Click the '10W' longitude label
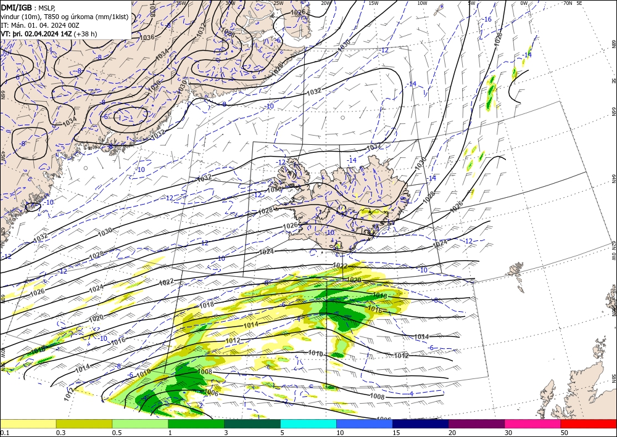Image resolution: width=617 pixels, height=437 pixels. tap(422, 3)
